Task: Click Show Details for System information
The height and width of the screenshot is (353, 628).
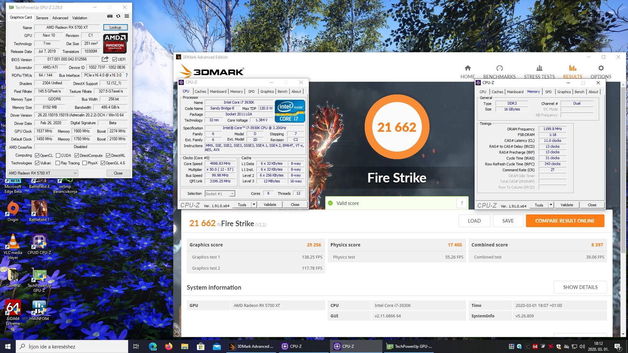Action: coord(580,287)
